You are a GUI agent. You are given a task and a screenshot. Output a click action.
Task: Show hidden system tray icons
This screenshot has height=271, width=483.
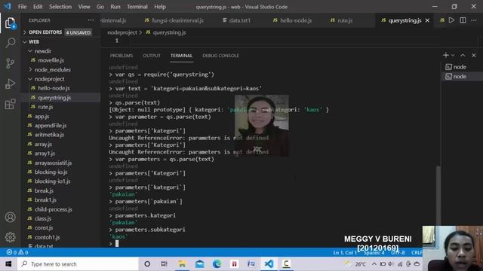[x=374, y=264]
